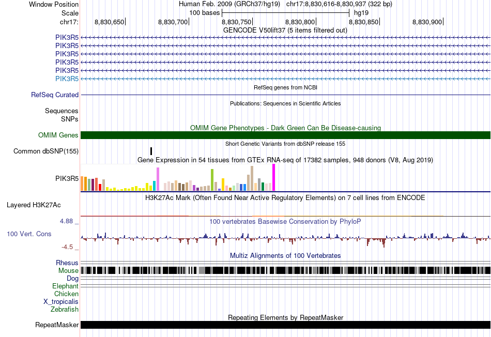This screenshot has width=491, height=337.
Task: Click the PIK3R5 GTEx expression label
Action: point(67,178)
